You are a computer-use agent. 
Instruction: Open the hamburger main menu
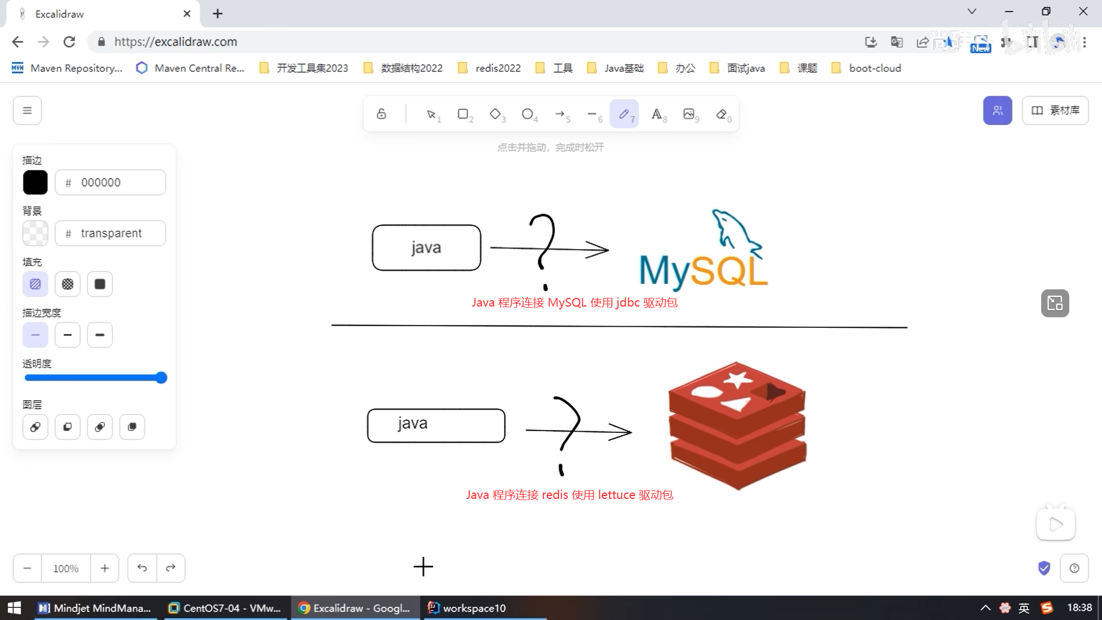[x=27, y=110]
